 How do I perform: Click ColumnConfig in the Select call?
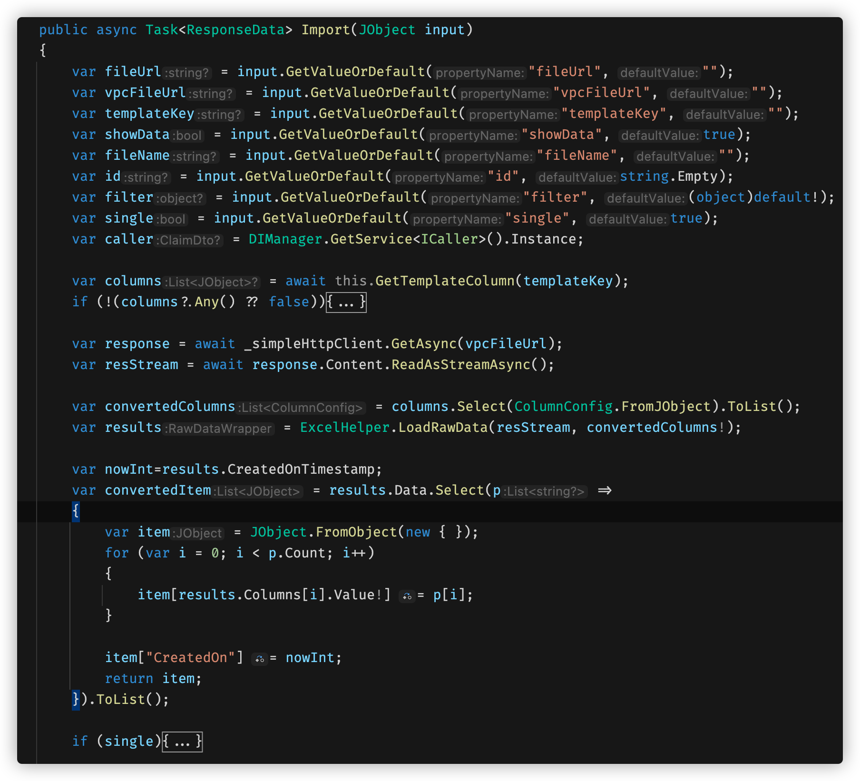(x=563, y=406)
